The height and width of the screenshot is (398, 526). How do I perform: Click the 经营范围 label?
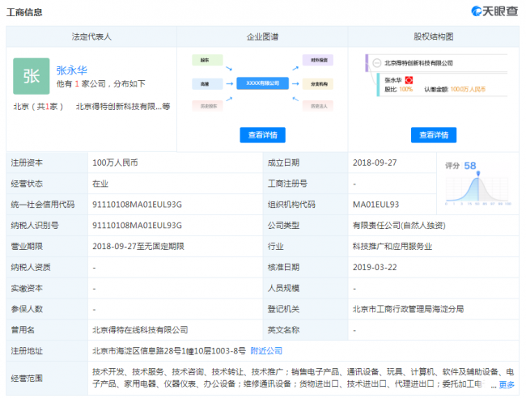point(27,378)
